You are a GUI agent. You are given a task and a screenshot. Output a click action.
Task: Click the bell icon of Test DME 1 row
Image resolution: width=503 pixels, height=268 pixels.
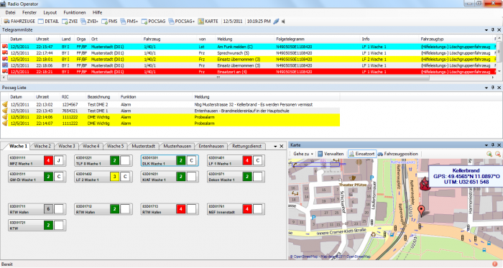pos(5,111)
